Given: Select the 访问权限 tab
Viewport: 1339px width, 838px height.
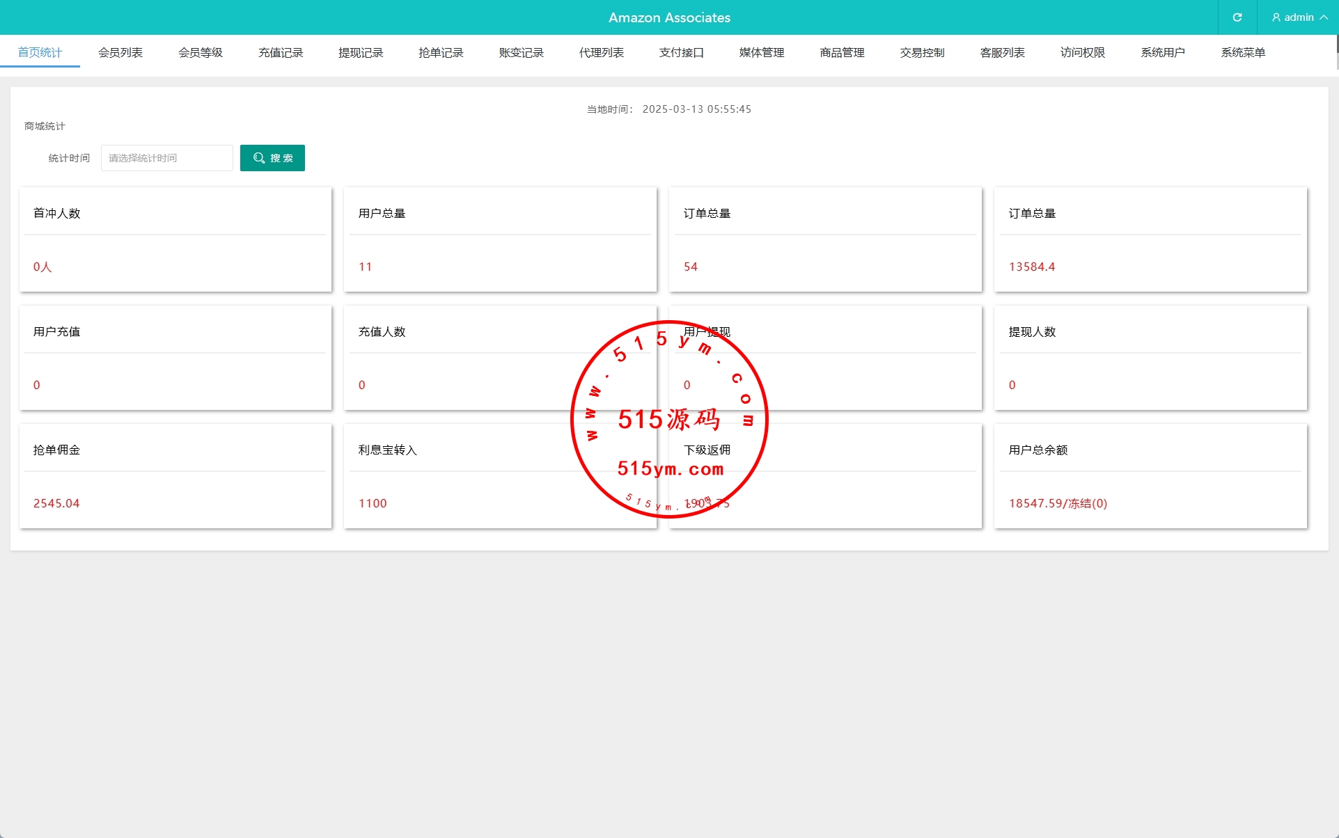Looking at the screenshot, I should coord(1083,53).
